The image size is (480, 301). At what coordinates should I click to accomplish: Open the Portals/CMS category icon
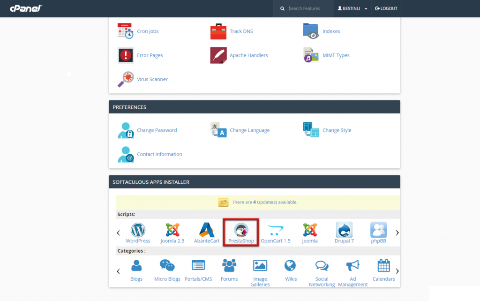pos(198,265)
